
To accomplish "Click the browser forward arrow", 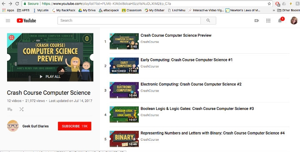I will 10,4.
